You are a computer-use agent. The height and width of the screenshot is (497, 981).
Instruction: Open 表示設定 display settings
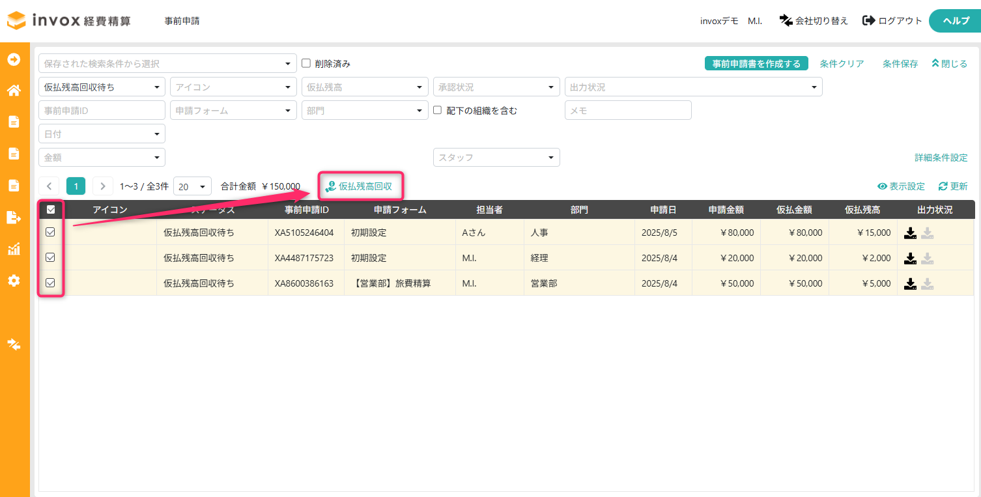point(901,186)
